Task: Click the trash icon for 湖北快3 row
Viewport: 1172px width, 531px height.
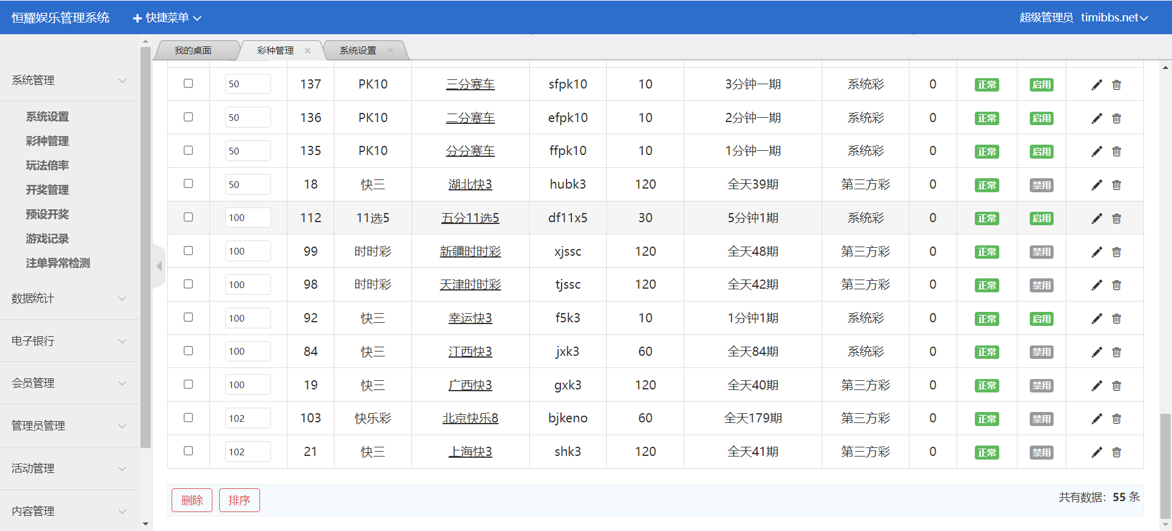Action: click(x=1116, y=185)
